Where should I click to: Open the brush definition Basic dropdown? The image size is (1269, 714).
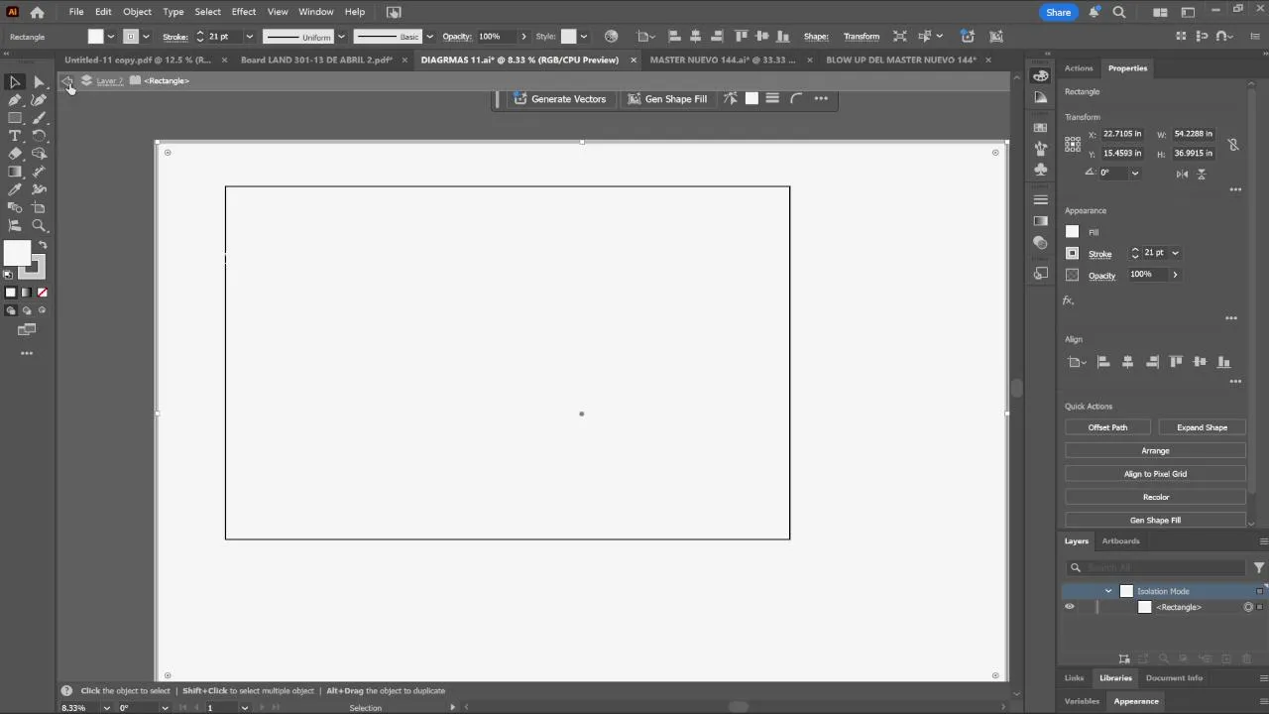click(429, 37)
